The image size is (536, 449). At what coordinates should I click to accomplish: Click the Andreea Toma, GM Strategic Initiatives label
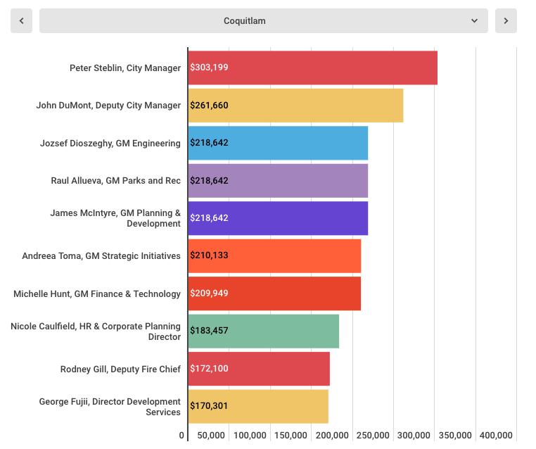(x=101, y=256)
